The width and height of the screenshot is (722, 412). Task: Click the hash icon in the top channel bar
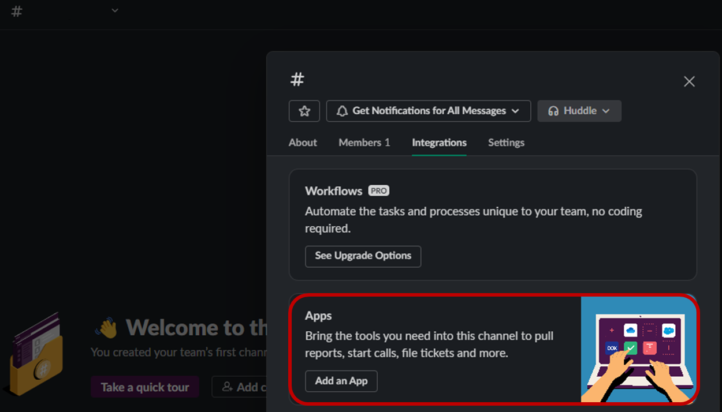click(16, 12)
